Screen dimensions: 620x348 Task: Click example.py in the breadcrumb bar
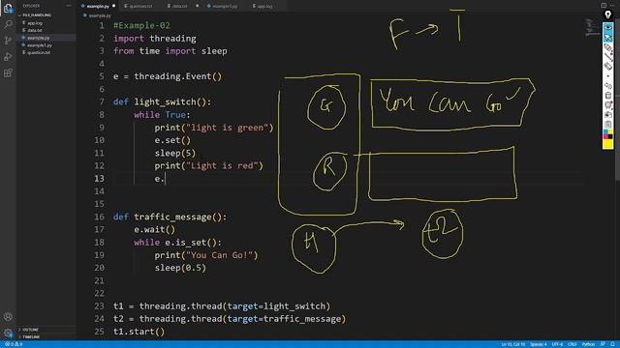[x=100, y=15]
